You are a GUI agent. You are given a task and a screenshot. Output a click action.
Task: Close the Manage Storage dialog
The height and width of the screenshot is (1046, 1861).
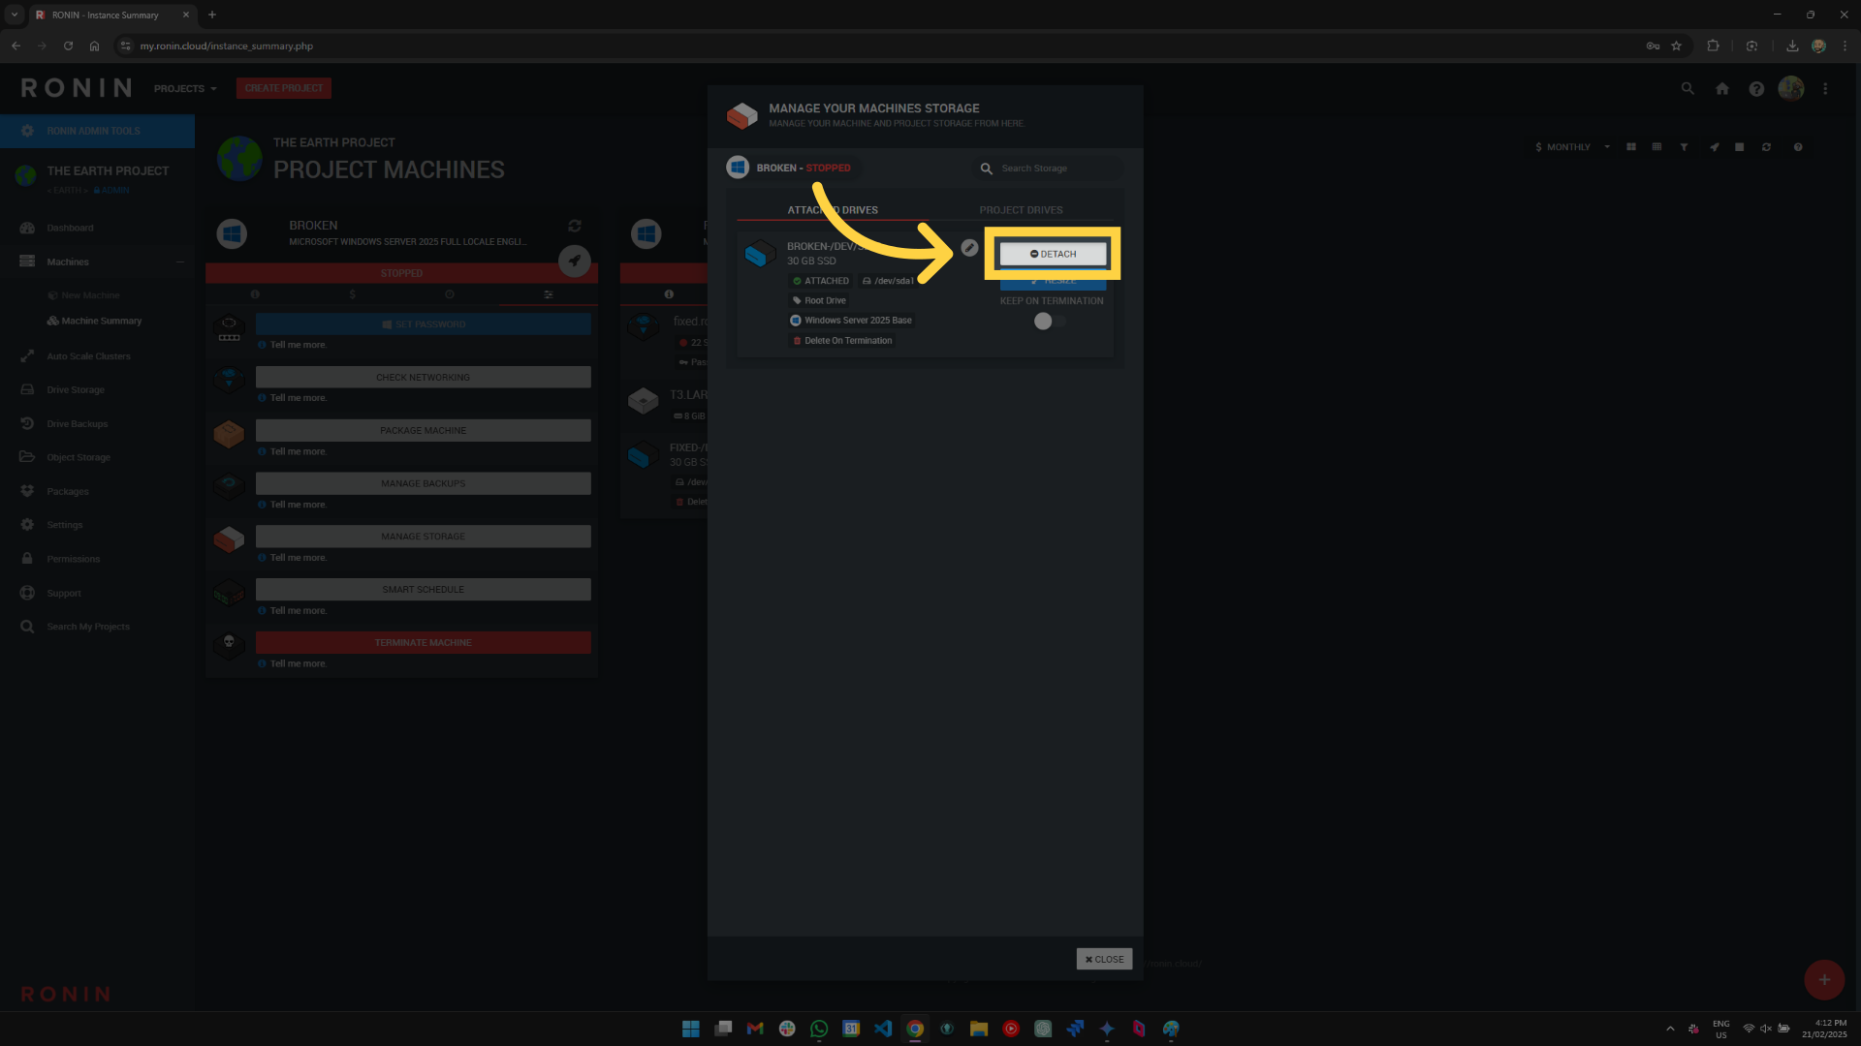(x=1104, y=959)
